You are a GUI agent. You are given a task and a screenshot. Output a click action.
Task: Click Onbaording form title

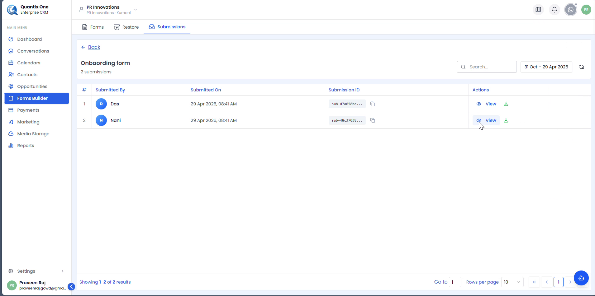coord(105,63)
